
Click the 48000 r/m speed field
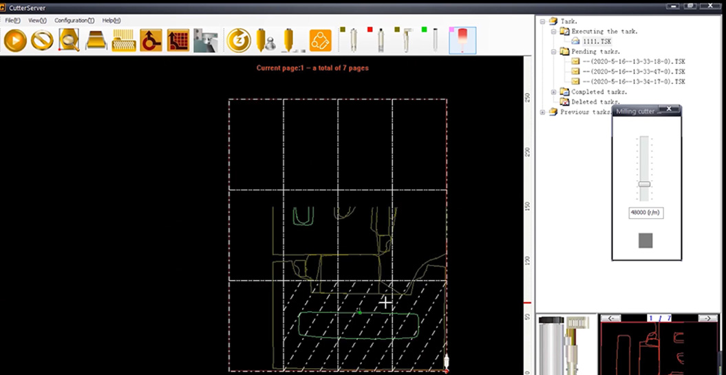(645, 213)
